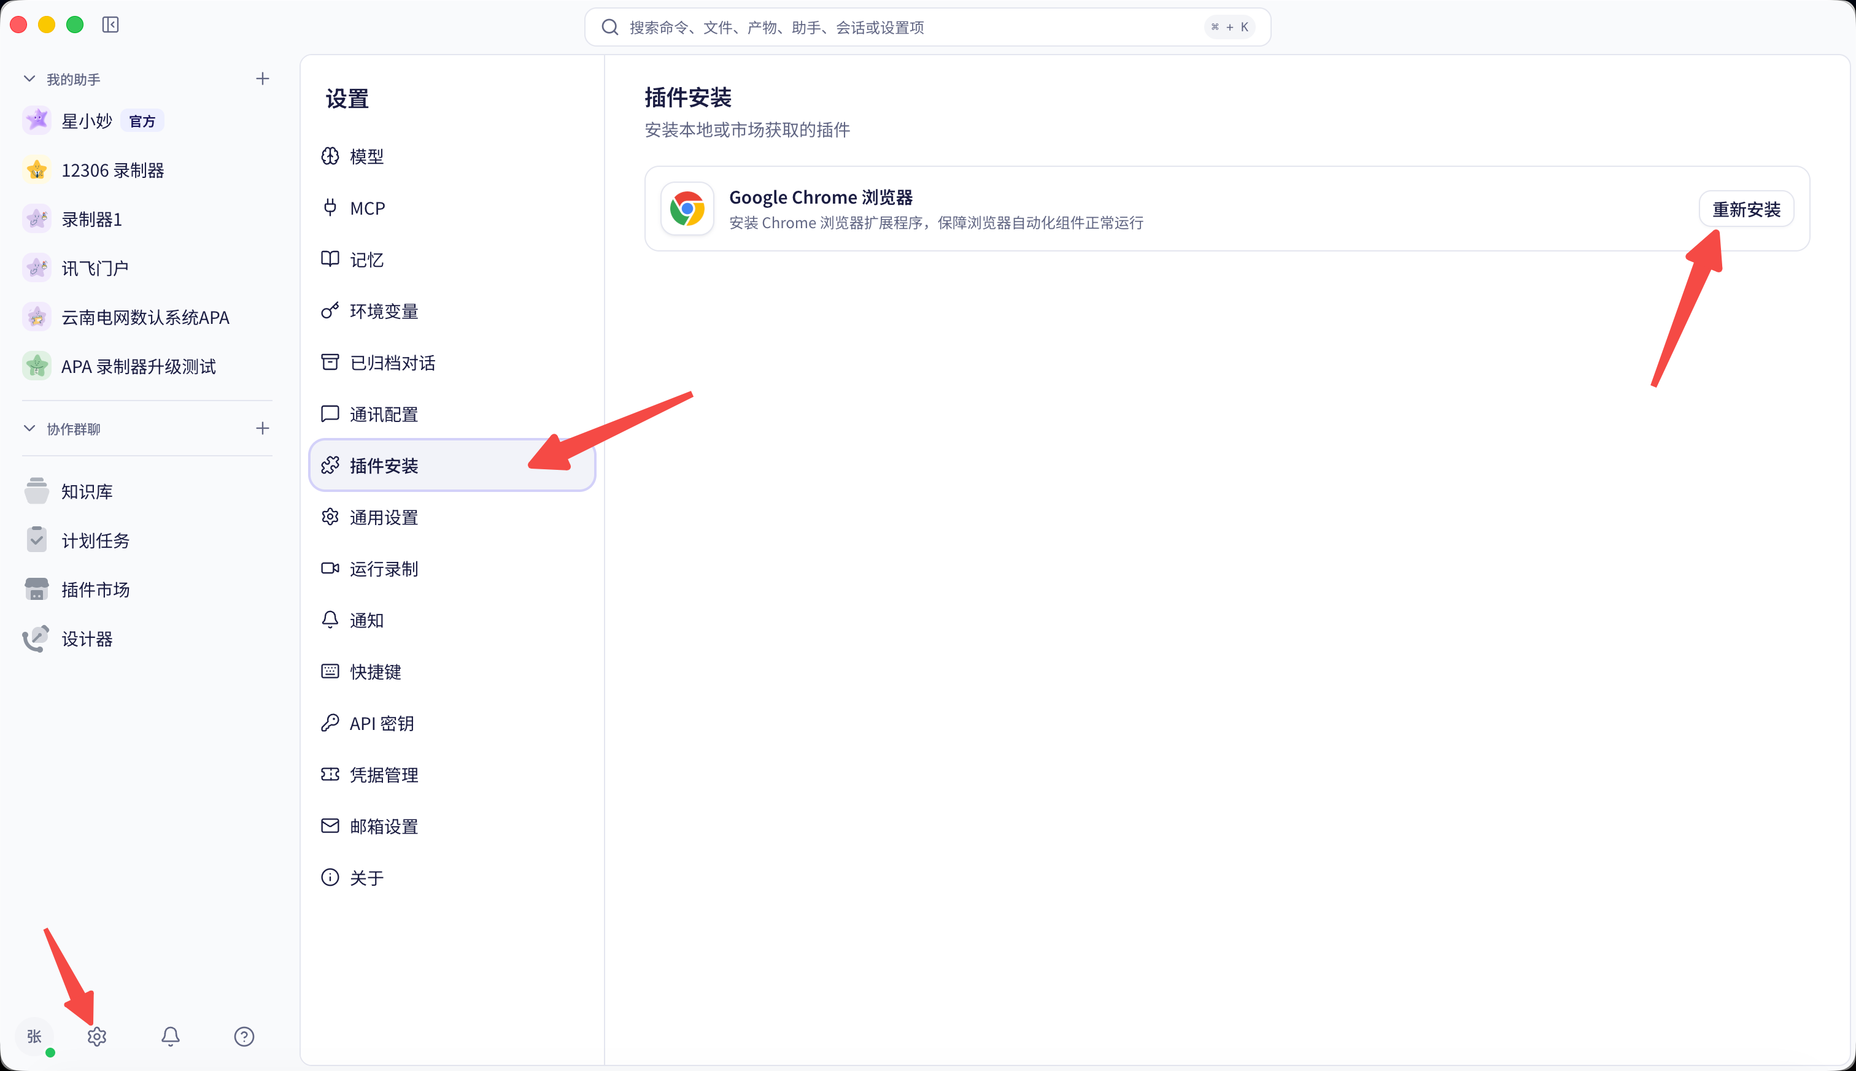
Task: Open 通知 settings in settings menu
Action: coord(452,620)
